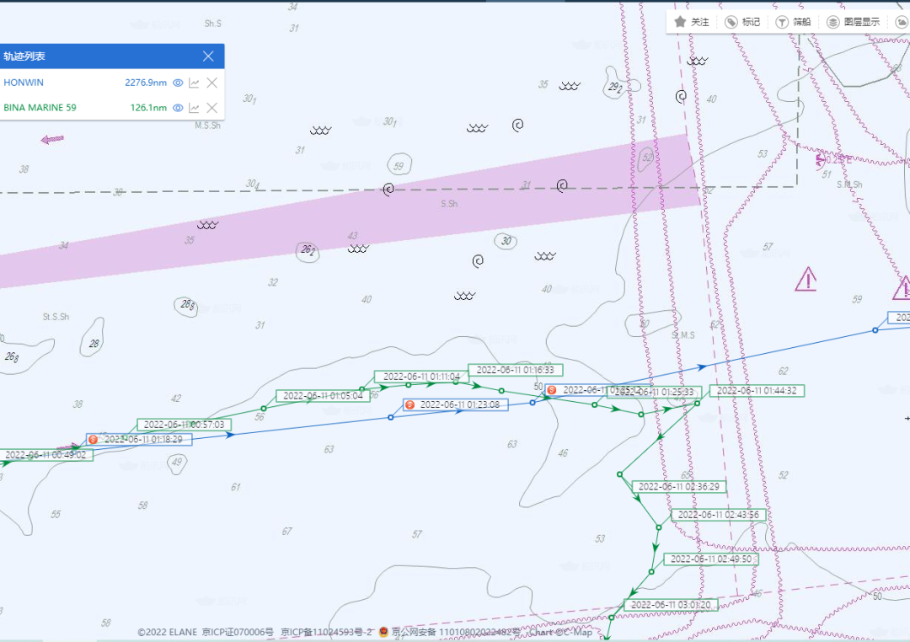Image resolution: width=910 pixels, height=642 pixels.
Task: Open the 标记 tag tool
Action: pyautogui.click(x=731, y=22)
